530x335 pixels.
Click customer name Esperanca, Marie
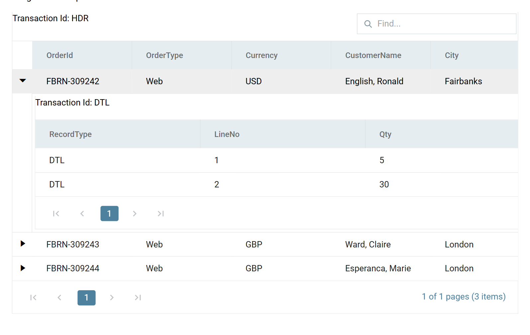tap(378, 268)
